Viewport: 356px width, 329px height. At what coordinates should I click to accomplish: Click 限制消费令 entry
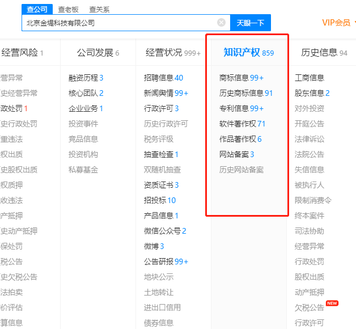313,200
